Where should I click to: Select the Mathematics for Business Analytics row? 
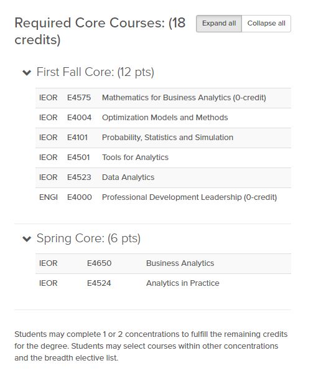(163, 98)
